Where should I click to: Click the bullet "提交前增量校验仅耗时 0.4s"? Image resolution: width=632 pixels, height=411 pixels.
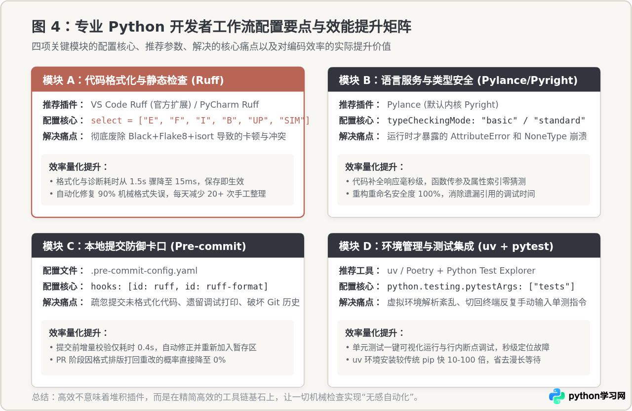click(153, 347)
